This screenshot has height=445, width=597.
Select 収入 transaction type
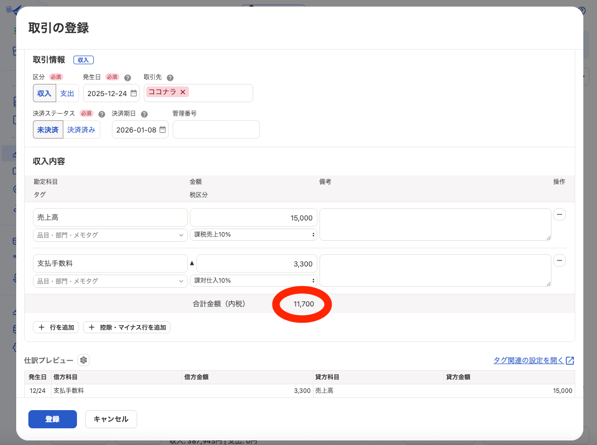[x=44, y=94]
